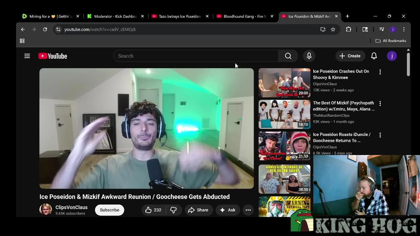Open the apps grid in bookmarks bar
This screenshot has width=420, height=236.
pos(22,41)
